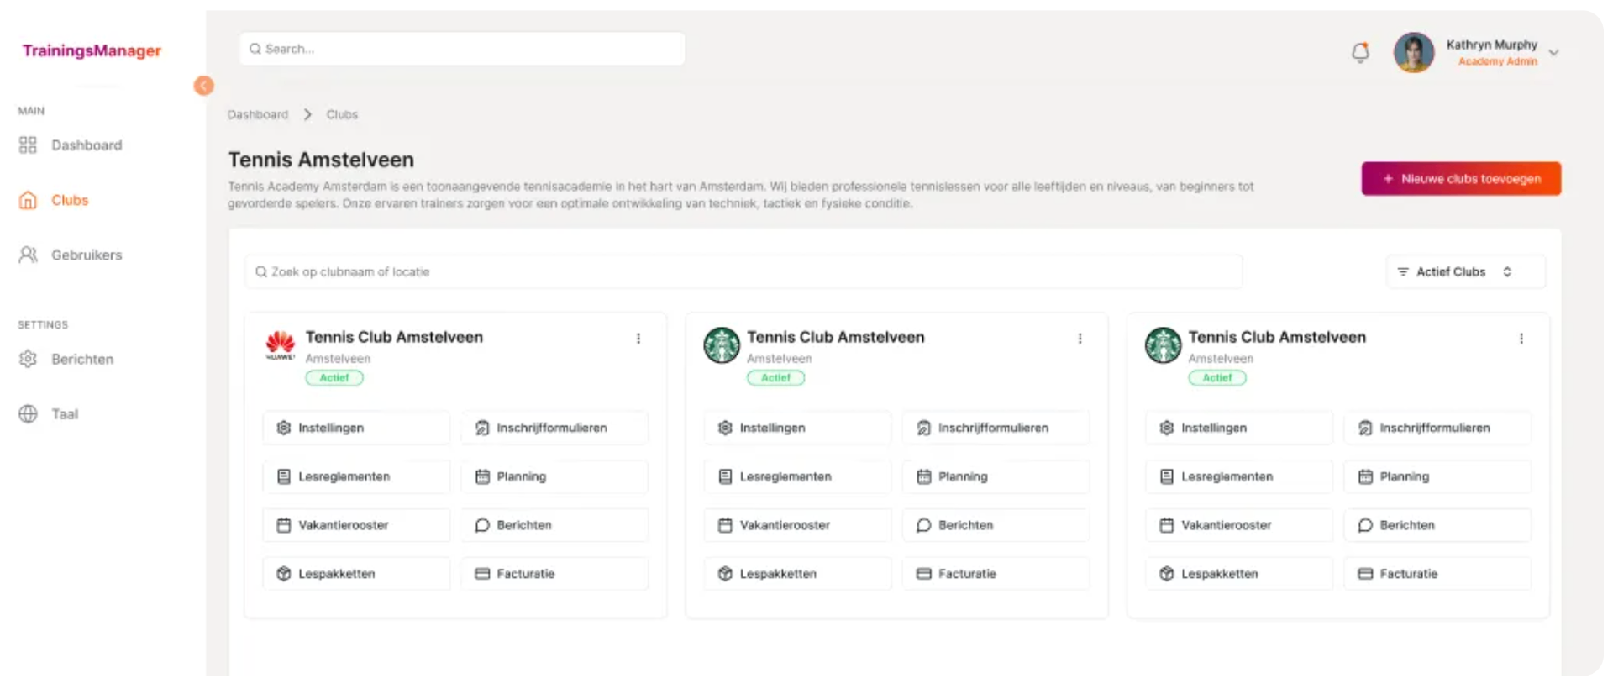This screenshot has height=694, width=1613.
Task: Click the Instellingen gear icon on second card
Action: pyautogui.click(x=725, y=428)
